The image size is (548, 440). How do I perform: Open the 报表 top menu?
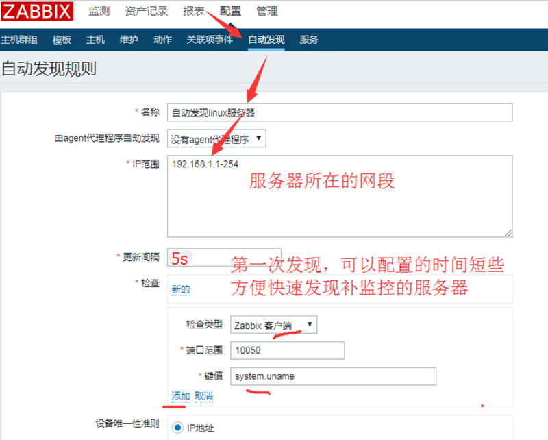[x=194, y=11]
